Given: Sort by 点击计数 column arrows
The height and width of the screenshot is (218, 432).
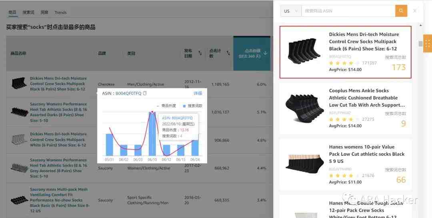Looking at the screenshot, I should click(228, 53).
